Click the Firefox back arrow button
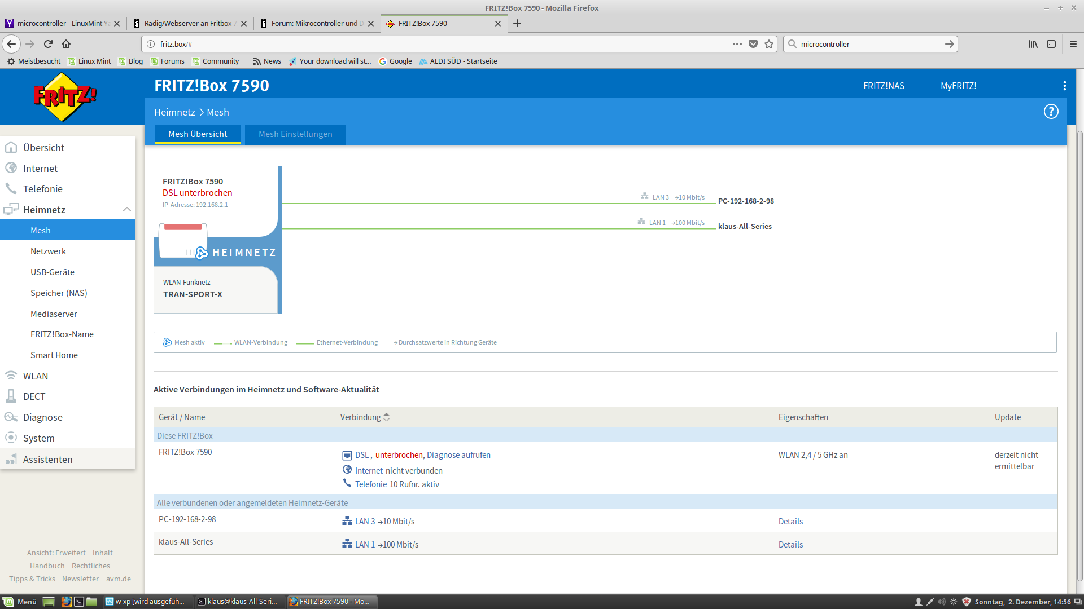Screen dimensions: 1084x609 (11, 44)
